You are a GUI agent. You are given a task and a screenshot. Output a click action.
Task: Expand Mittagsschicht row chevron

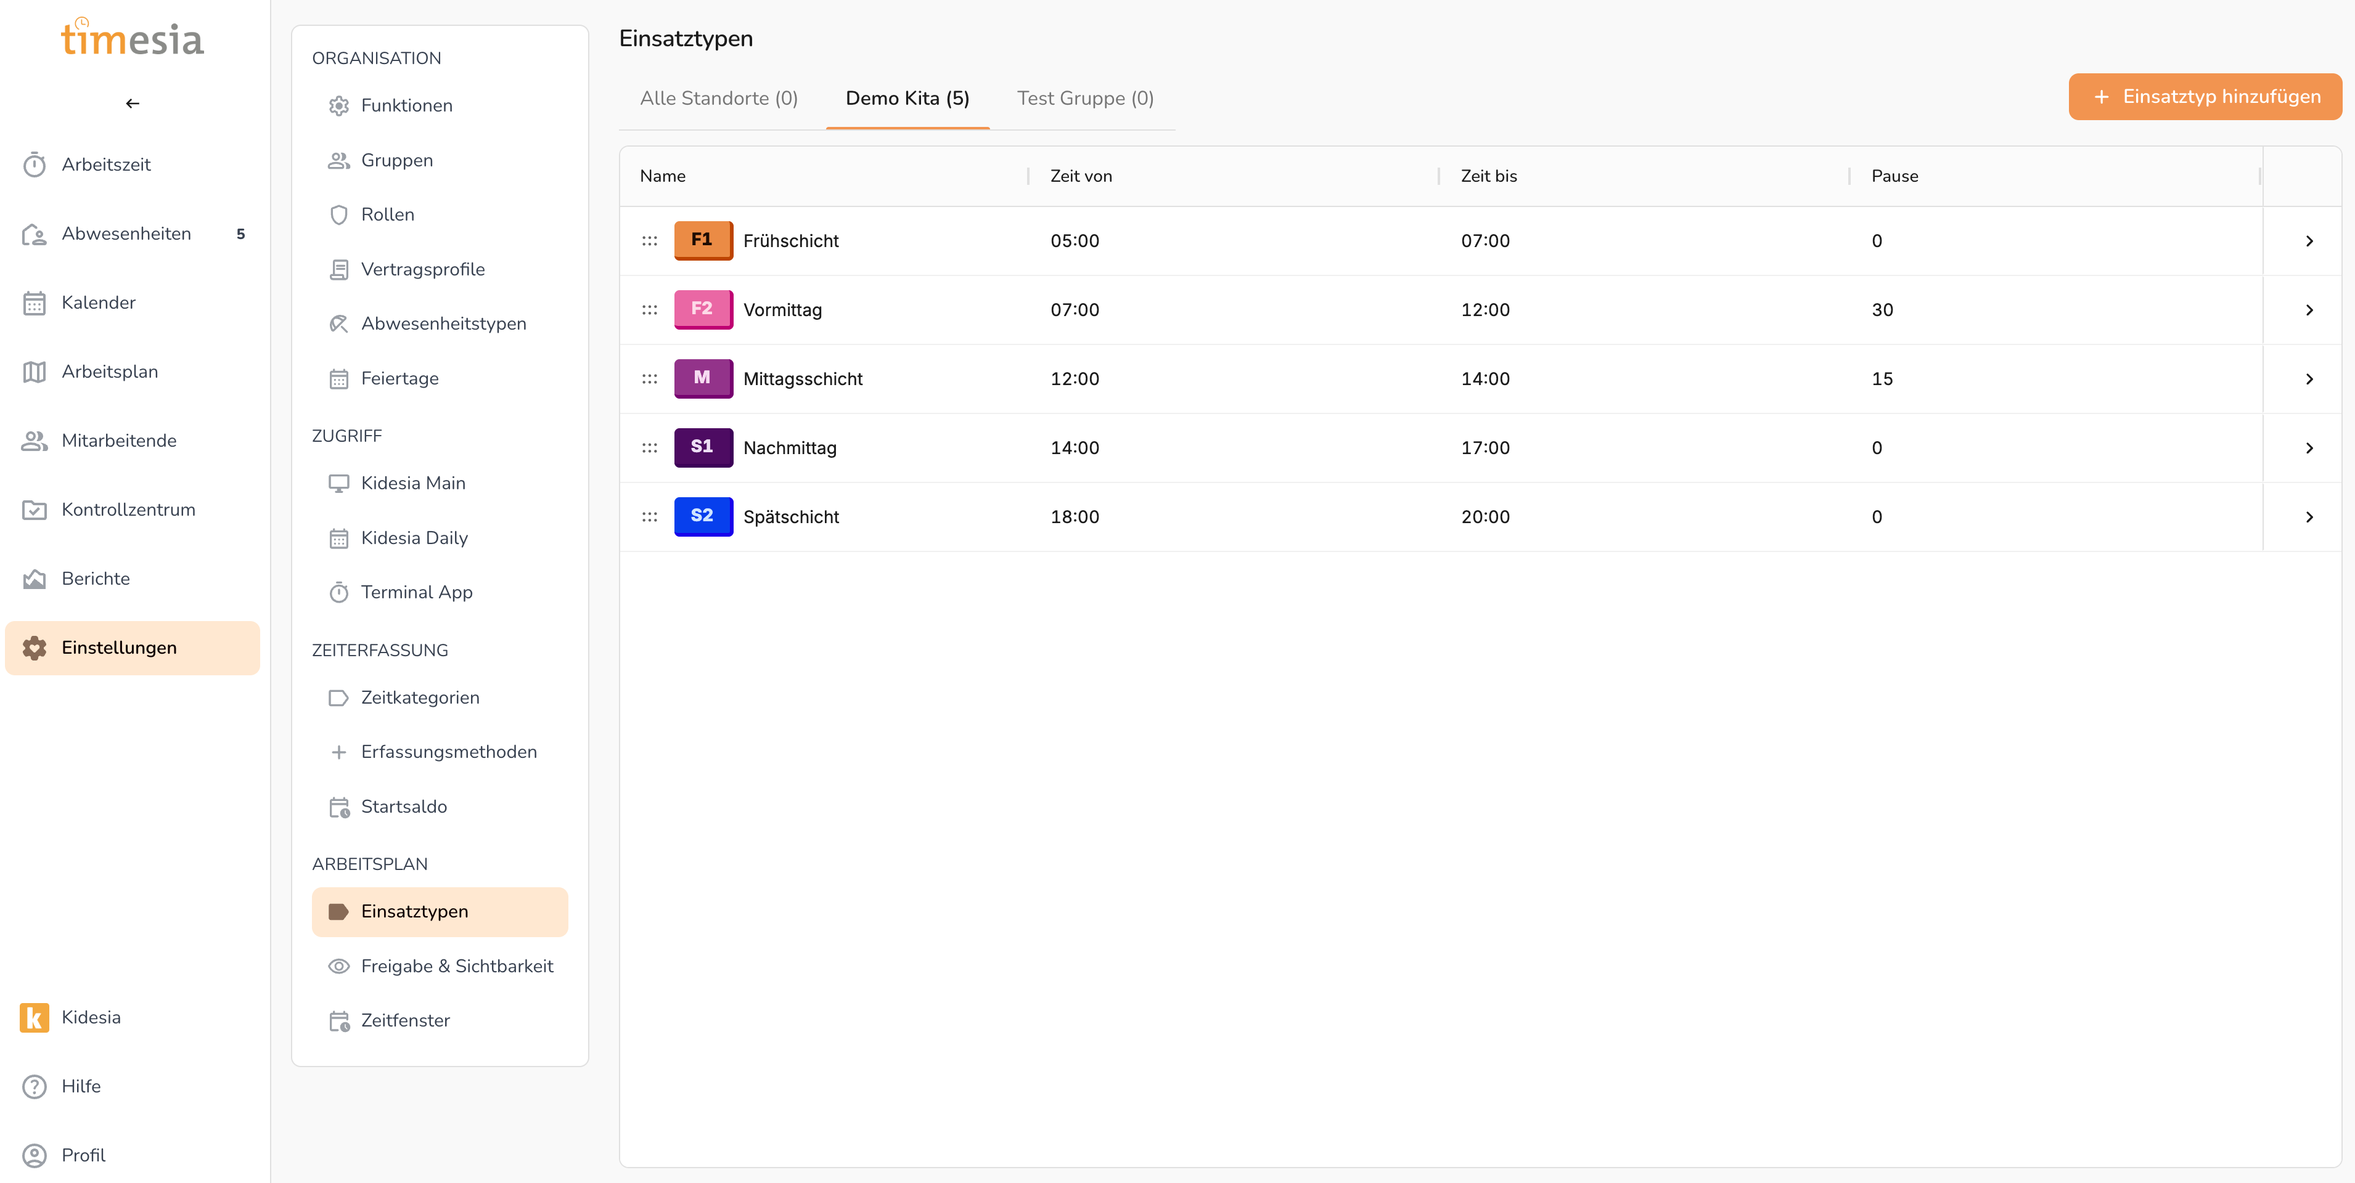tap(2309, 379)
